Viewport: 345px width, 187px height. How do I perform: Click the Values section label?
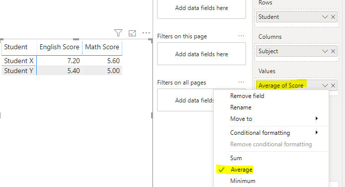[x=267, y=71]
